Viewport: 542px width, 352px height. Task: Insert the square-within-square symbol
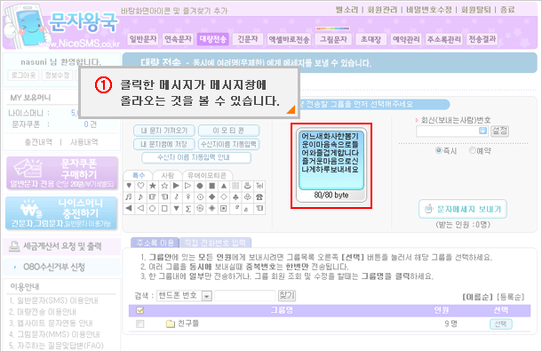pyautogui.click(x=224, y=208)
